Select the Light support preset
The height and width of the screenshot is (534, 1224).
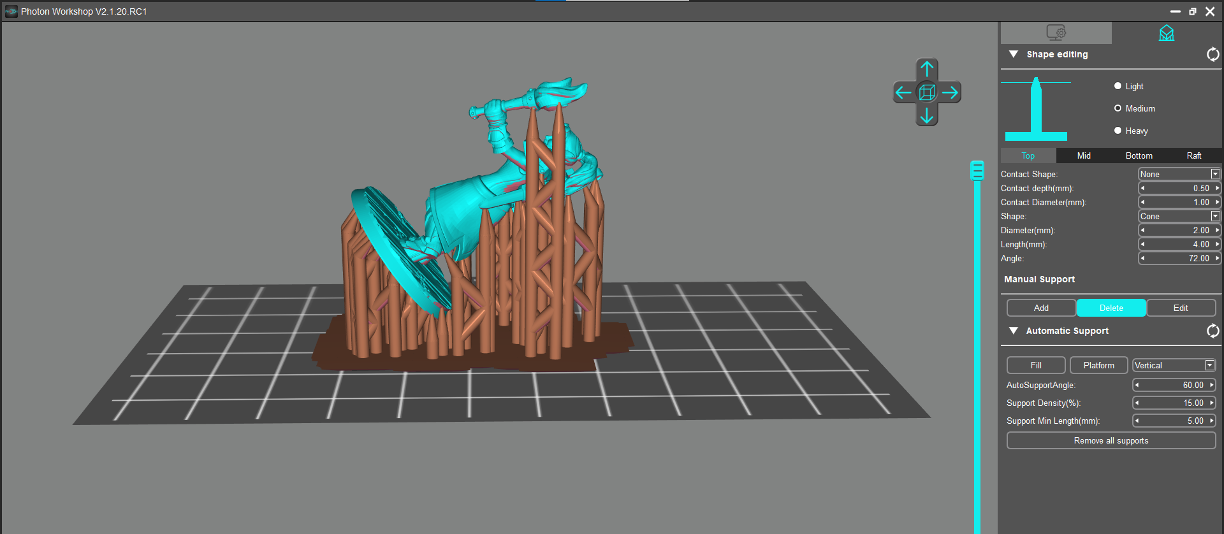[1118, 86]
